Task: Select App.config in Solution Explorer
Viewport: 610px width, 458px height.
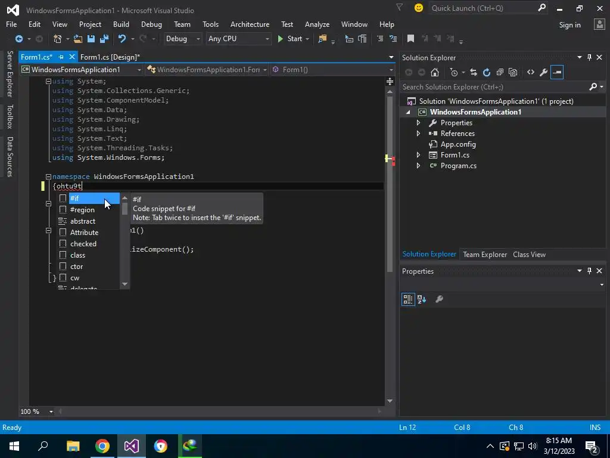Action: 458,144
